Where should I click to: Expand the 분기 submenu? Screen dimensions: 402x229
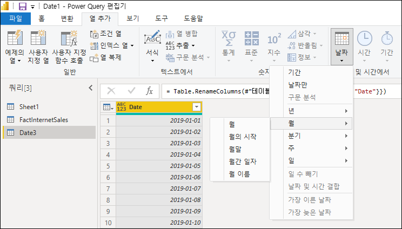click(311, 136)
